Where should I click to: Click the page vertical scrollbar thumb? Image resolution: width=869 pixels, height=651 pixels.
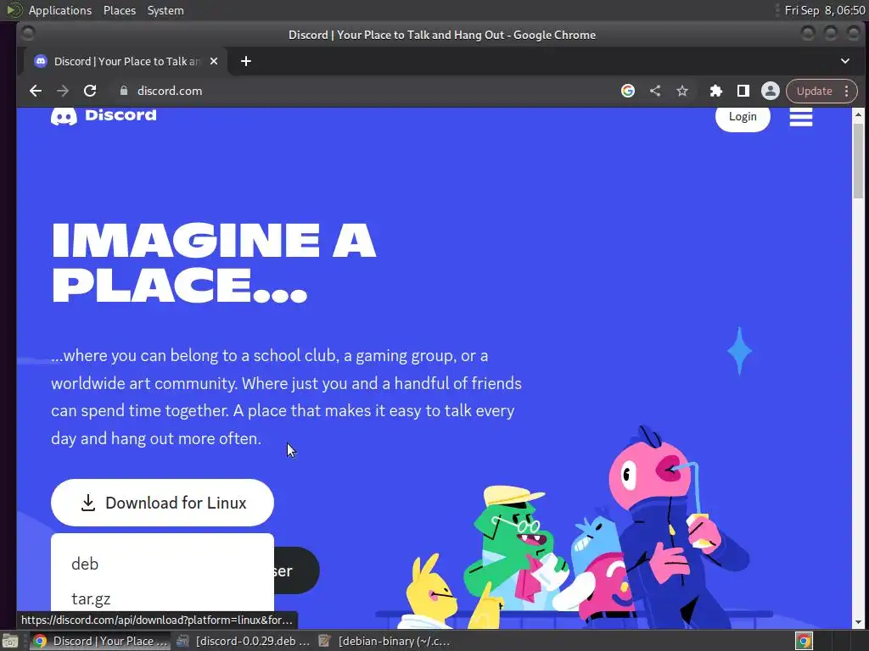(x=858, y=160)
